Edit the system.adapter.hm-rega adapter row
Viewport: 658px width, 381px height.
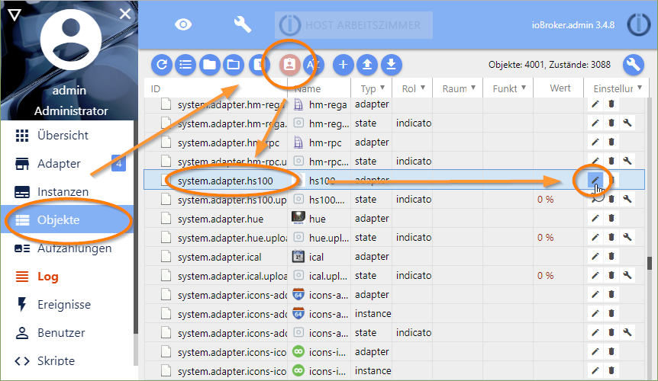pyautogui.click(x=595, y=104)
